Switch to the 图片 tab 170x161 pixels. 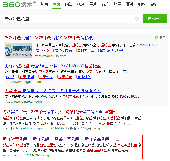pos(93,4)
